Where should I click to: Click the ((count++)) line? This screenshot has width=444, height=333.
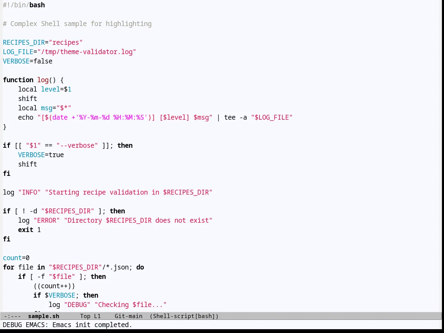(x=54, y=286)
